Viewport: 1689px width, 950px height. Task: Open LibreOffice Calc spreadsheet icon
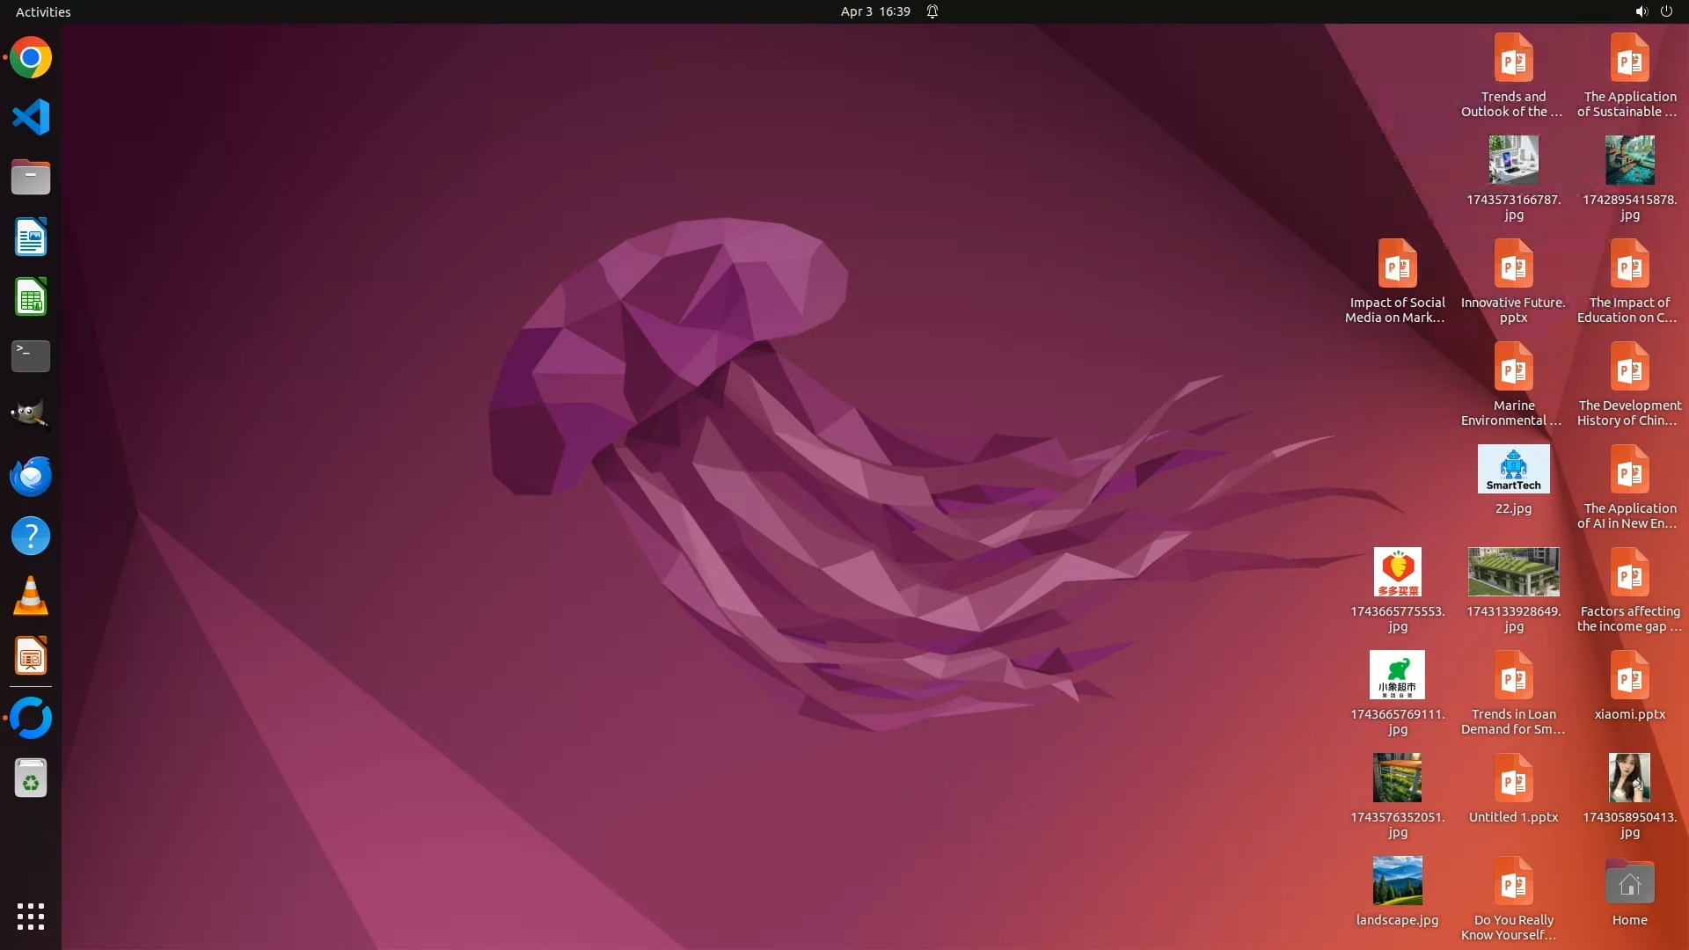[31, 297]
